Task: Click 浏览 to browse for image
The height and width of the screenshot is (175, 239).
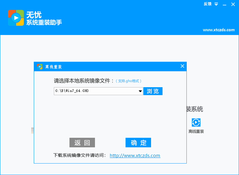Action: pos(153,91)
